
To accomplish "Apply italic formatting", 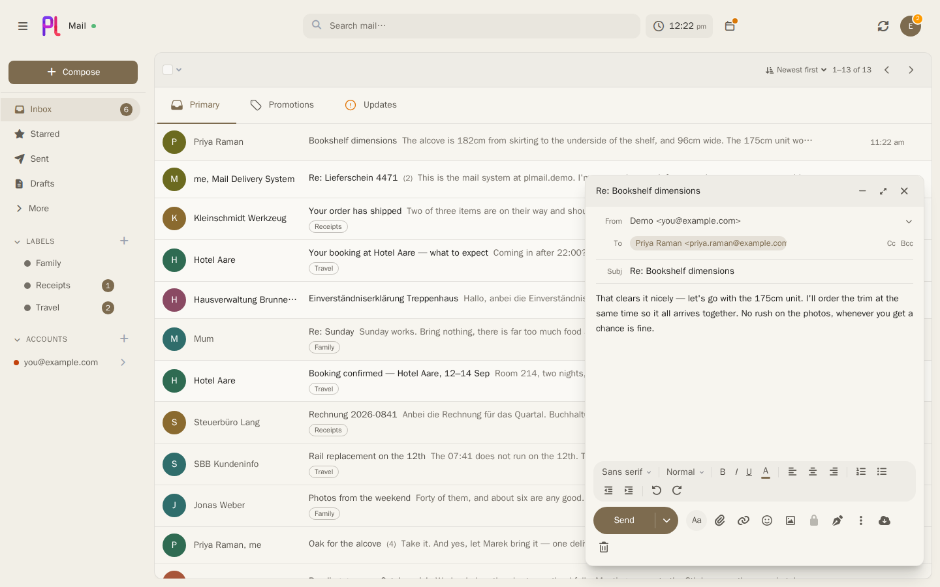I will click(x=736, y=472).
